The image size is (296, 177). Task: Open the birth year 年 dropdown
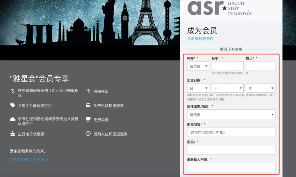point(260,88)
